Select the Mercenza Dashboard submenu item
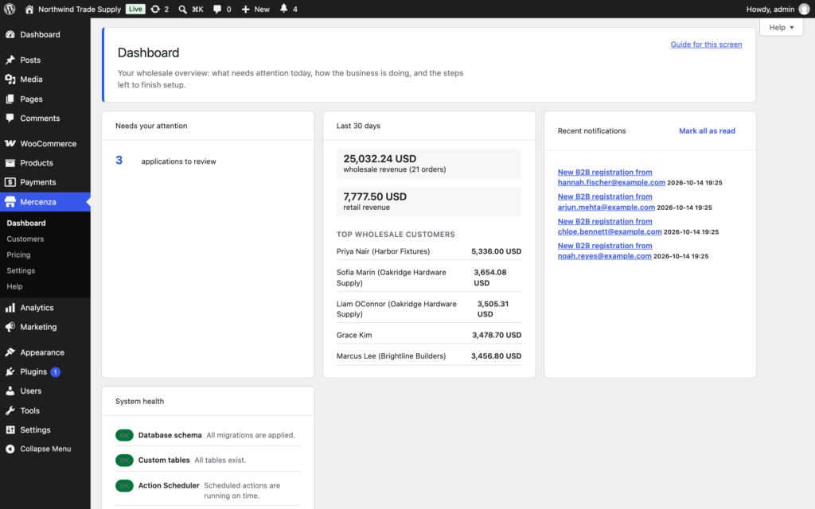 click(x=26, y=223)
